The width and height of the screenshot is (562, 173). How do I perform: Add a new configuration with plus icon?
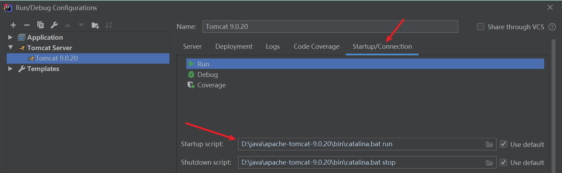click(13, 25)
